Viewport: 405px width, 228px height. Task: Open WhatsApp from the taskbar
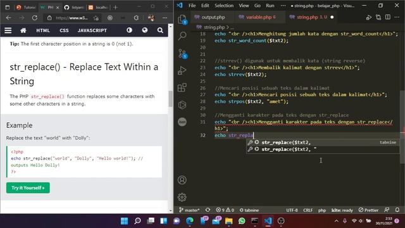(x=242, y=221)
